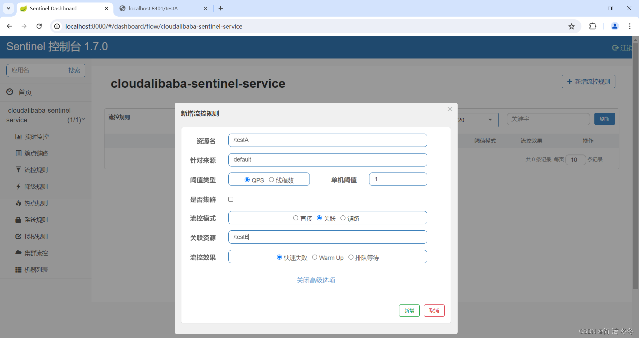
Task: Click the 刷新 button
Action: pyautogui.click(x=604, y=119)
